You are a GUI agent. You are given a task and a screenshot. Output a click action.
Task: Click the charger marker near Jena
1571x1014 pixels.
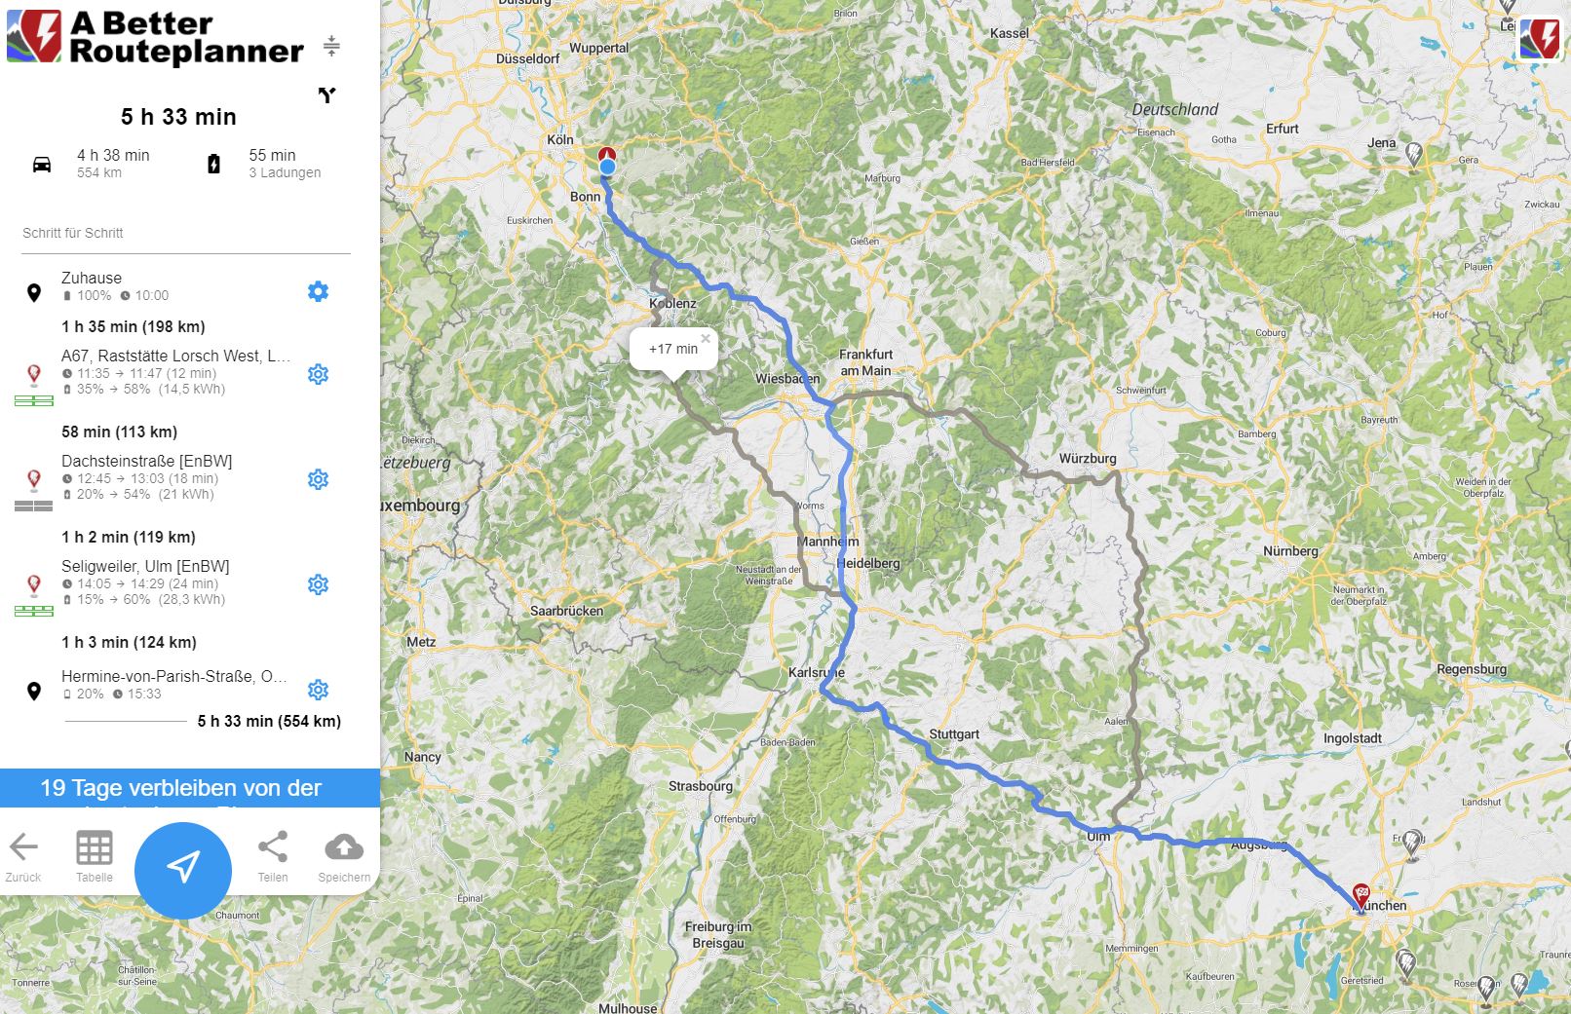(1413, 154)
